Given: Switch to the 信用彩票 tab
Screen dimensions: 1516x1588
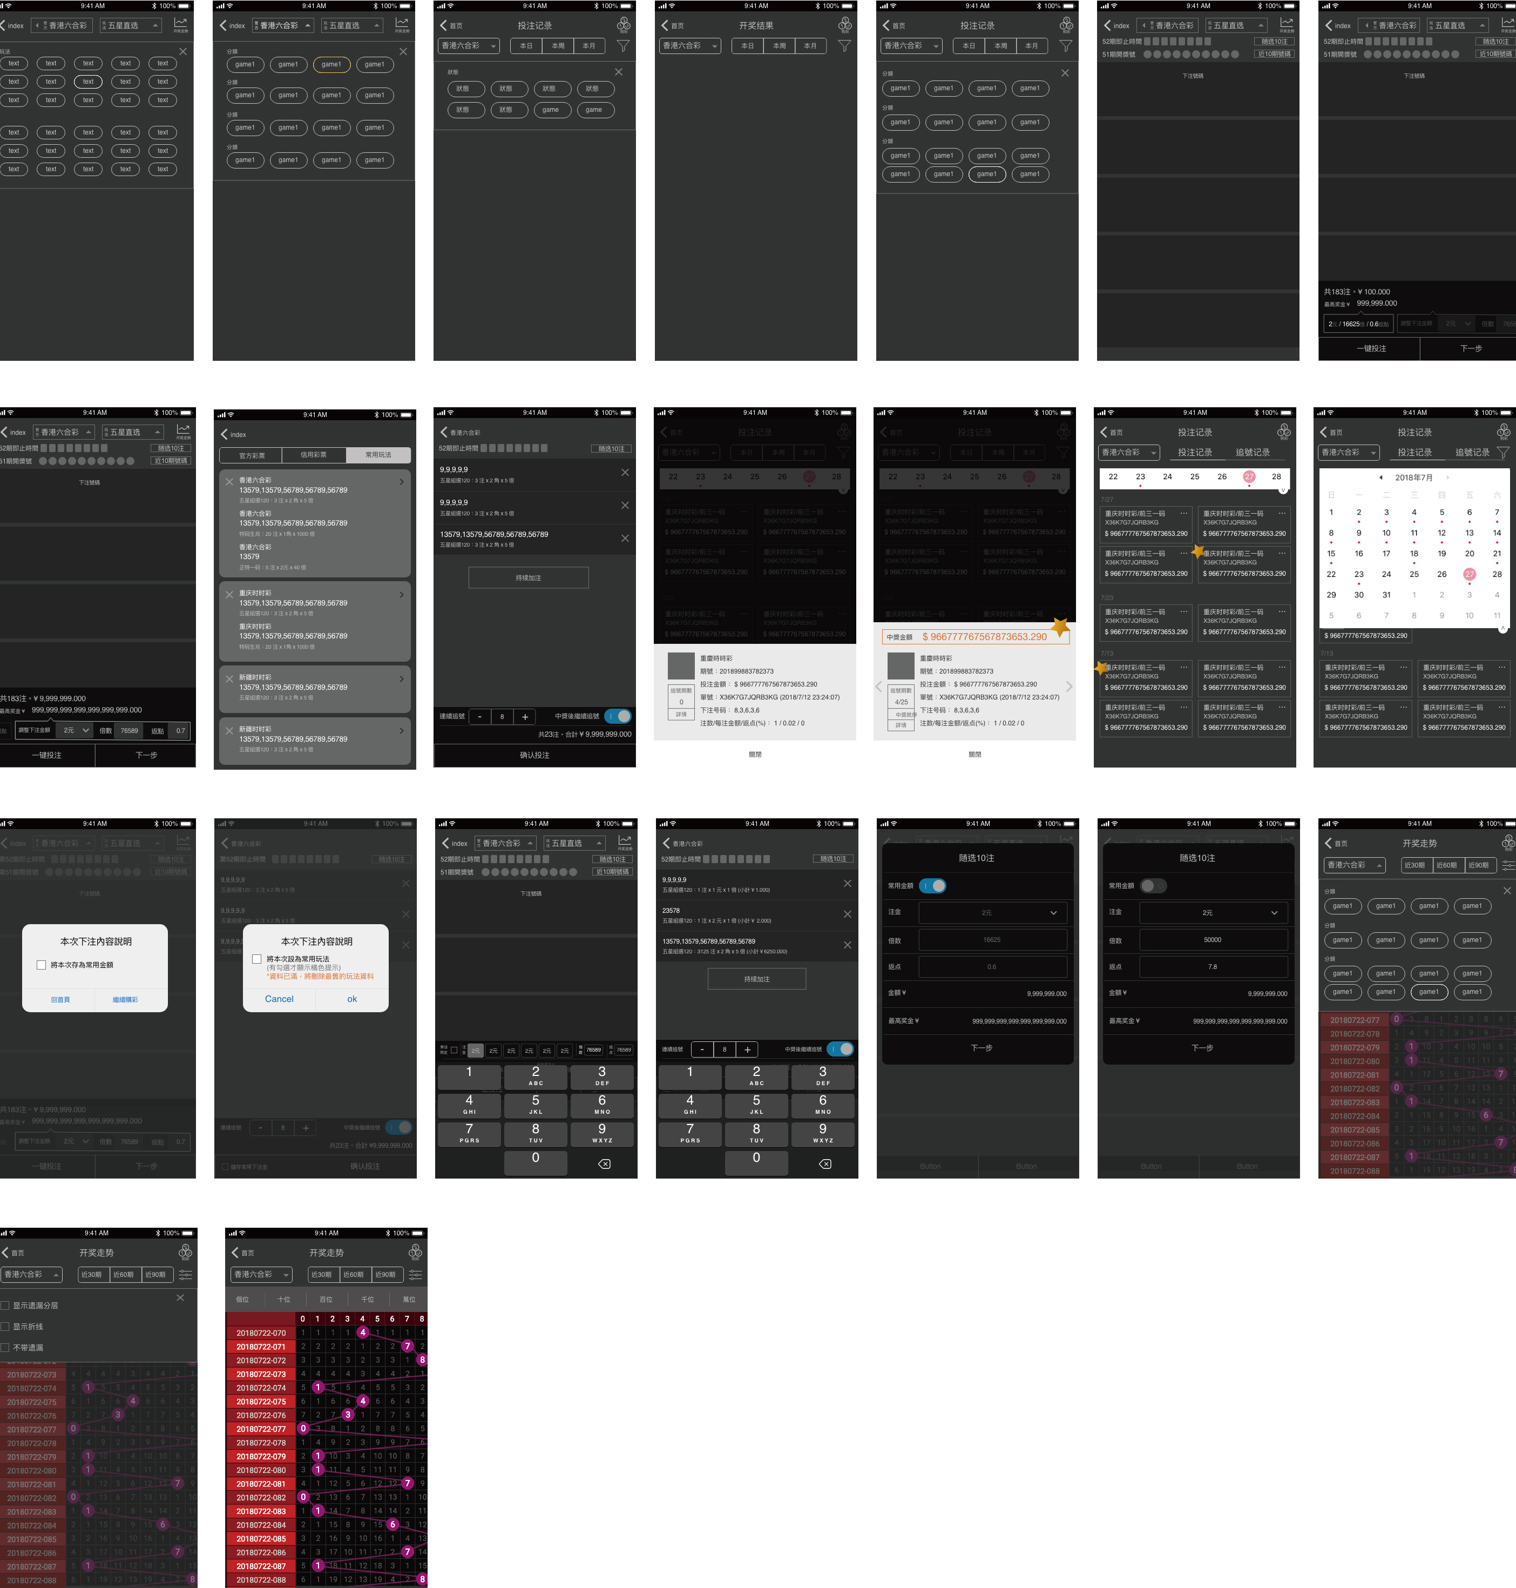Looking at the screenshot, I should [x=314, y=454].
